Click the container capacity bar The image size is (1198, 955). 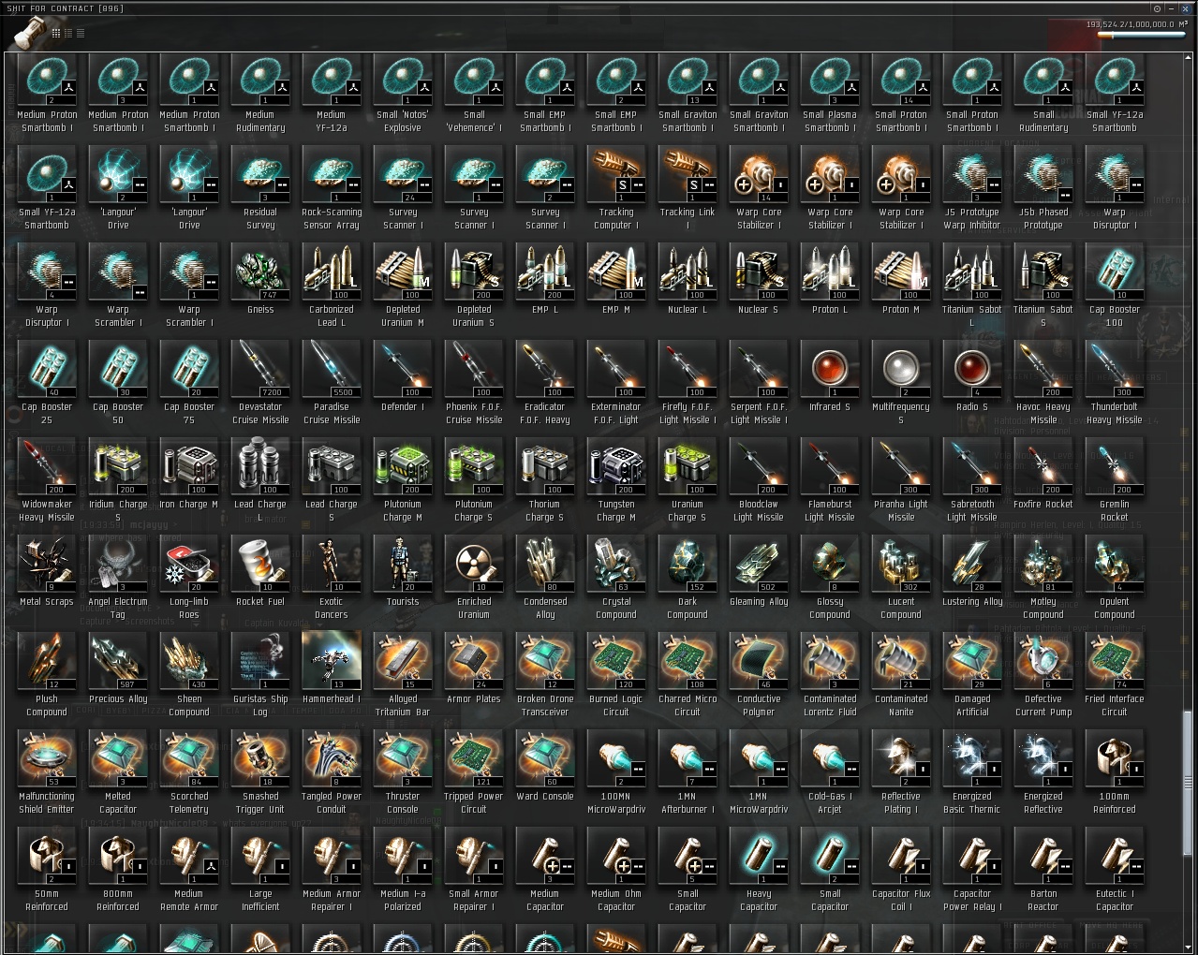tap(1142, 36)
